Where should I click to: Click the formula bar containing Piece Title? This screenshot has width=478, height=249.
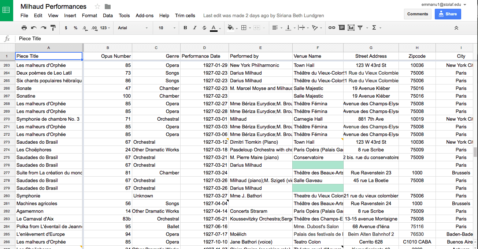point(245,39)
